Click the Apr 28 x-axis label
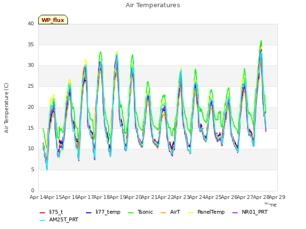 click(x=262, y=197)
